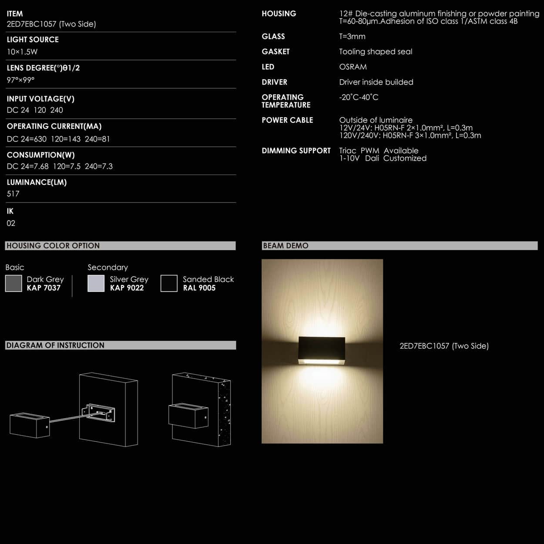Choose the Sanded Black RAL 9005 swatch

(169, 283)
